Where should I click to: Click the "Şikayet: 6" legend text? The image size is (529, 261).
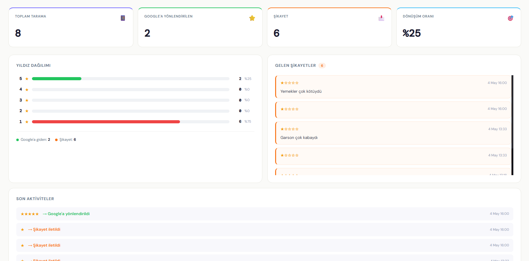pos(68,140)
